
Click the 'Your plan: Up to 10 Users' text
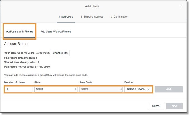click(x=19, y=53)
